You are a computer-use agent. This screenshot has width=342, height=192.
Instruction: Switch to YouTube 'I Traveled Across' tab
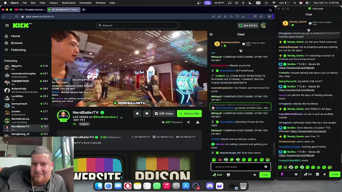pyautogui.click(x=30, y=10)
